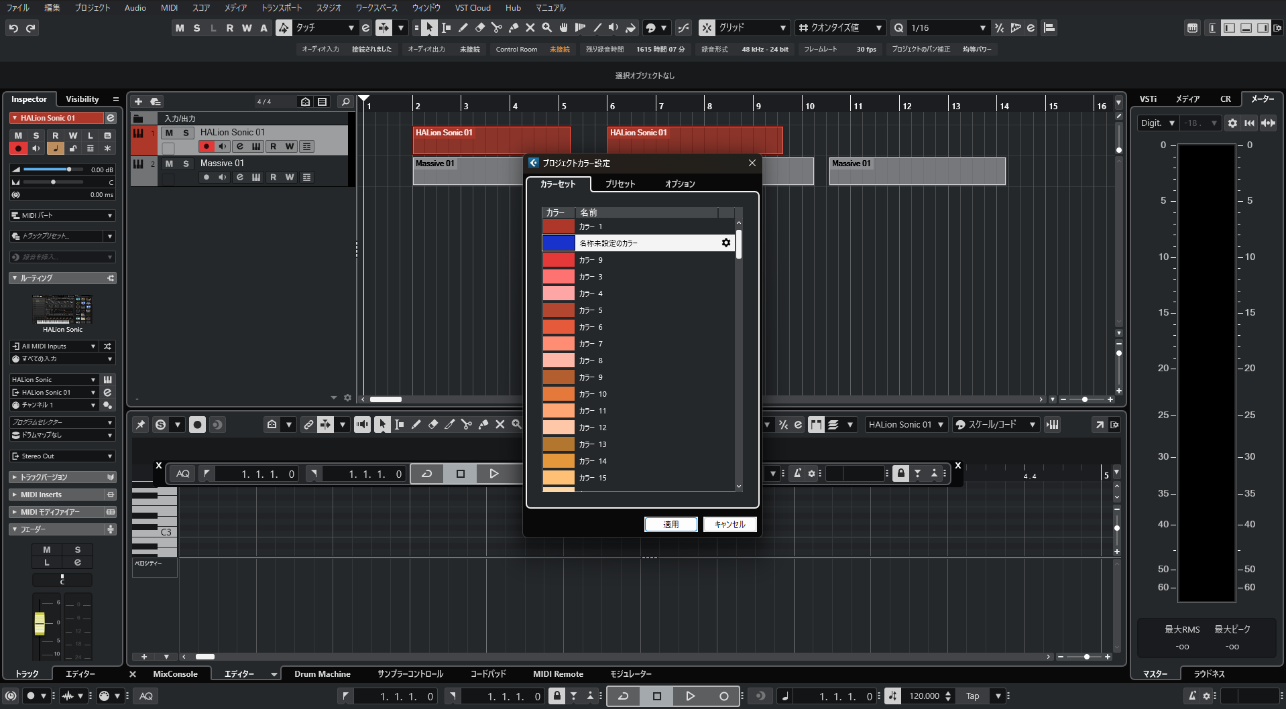Mute the HALion Sonic 01 track

tap(169, 133)
